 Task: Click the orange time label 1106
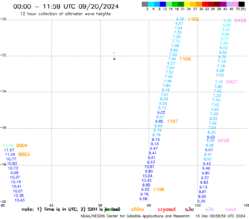185,59
